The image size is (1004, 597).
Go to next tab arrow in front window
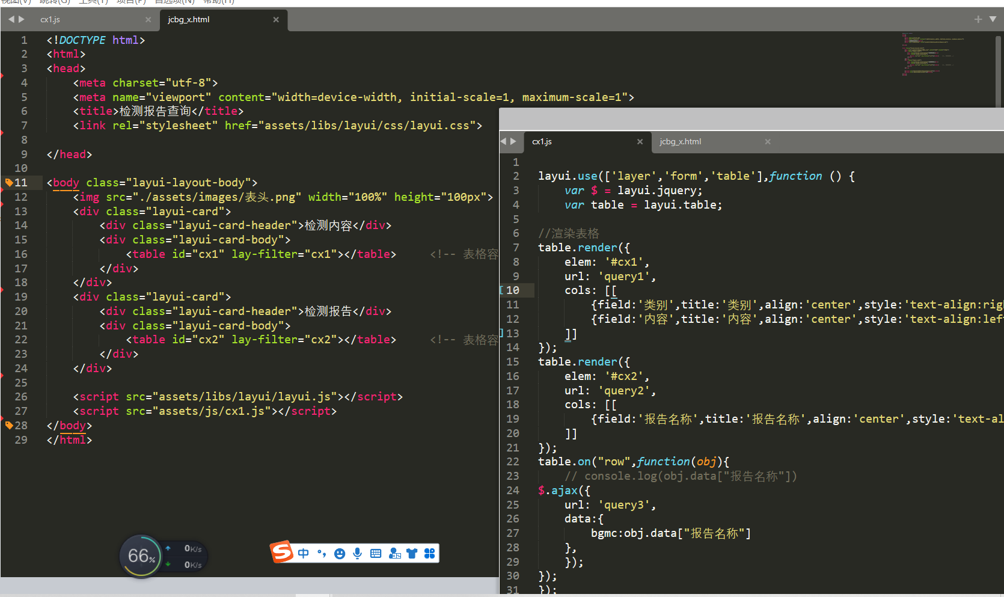tap(513, 141)
